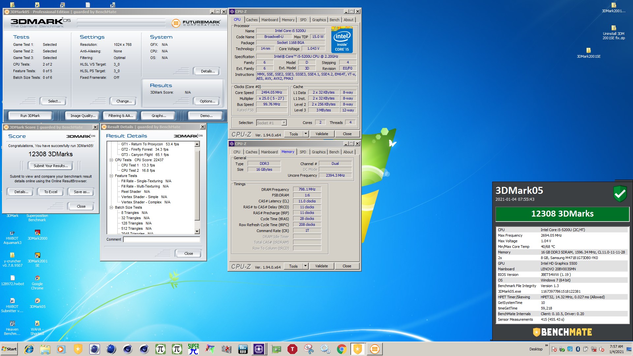Open the Graphs button in 3DMark05
This screenshot has width=633, height=356.
159,116
